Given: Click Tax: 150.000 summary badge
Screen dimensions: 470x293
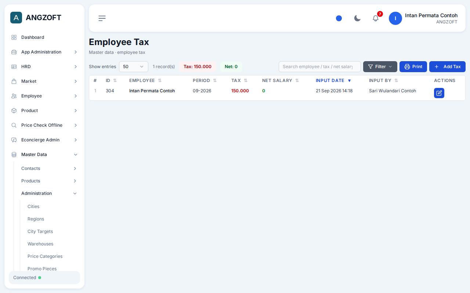Looking at the screenshot, I should click(x=198, y=67).
